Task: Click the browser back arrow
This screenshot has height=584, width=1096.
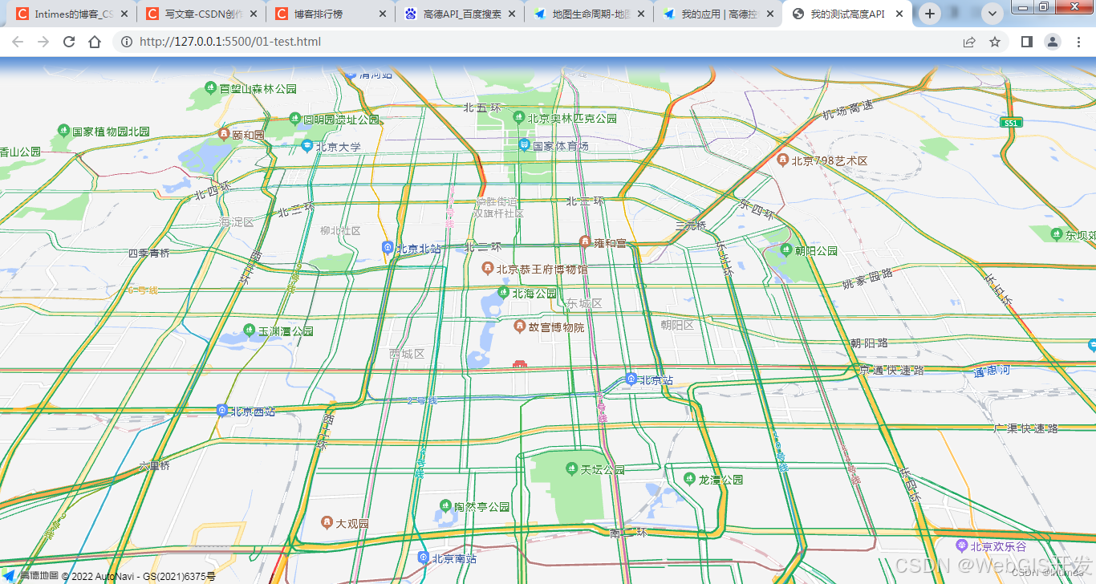Action: click(18, 42)
